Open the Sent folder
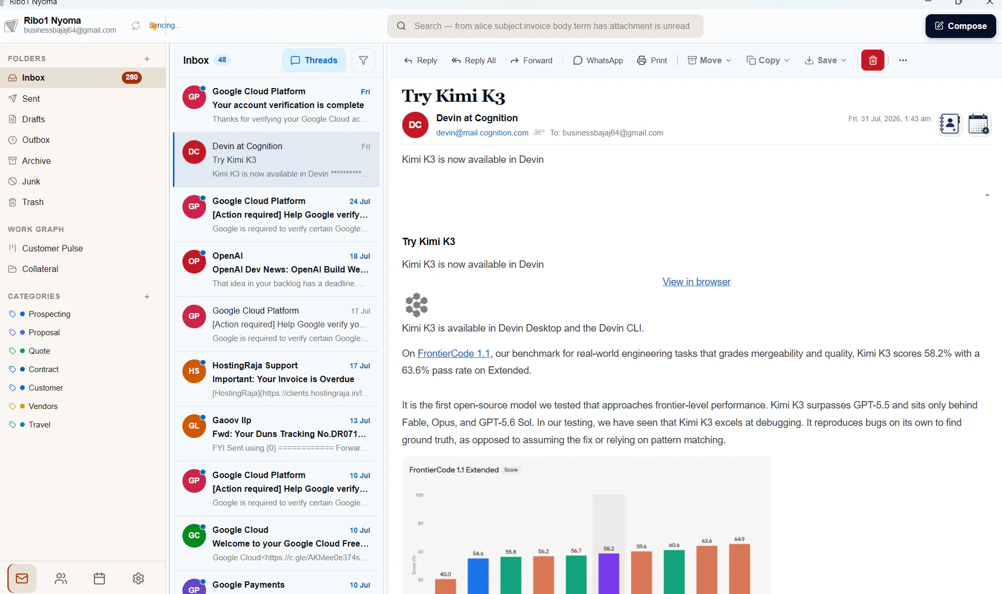 point(83,99)
